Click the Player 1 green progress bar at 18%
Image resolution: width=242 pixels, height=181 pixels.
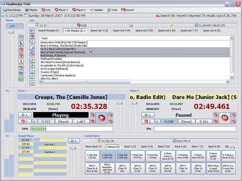point(72,129)
